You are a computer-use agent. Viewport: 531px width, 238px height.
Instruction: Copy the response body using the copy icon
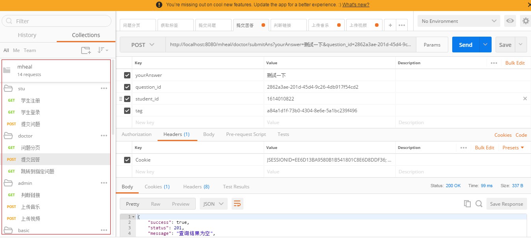467,204
